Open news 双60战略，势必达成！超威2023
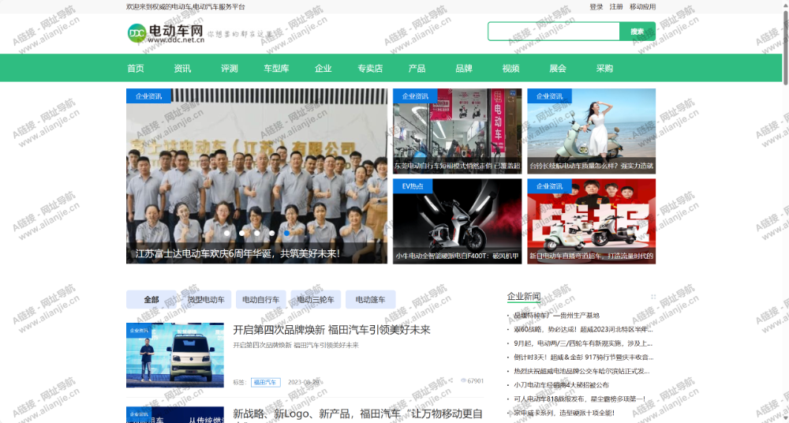The image size is (789, 423). coord(583,330)
